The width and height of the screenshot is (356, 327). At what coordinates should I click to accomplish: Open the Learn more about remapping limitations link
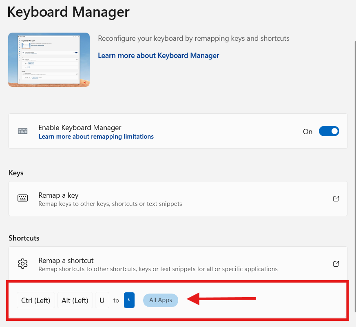[96, 137]
